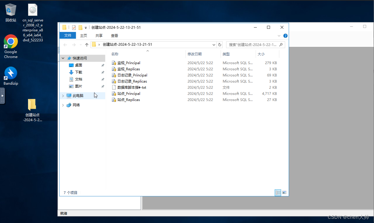The height and width of the screenshot is (223, 374).
Task: Select 网络 in navigation pane
Action: 76,105
